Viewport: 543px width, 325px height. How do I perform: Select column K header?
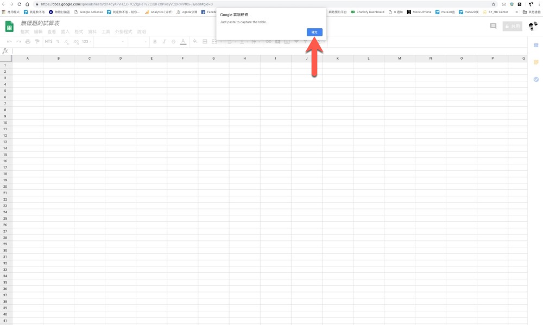(x=338, y=59)
